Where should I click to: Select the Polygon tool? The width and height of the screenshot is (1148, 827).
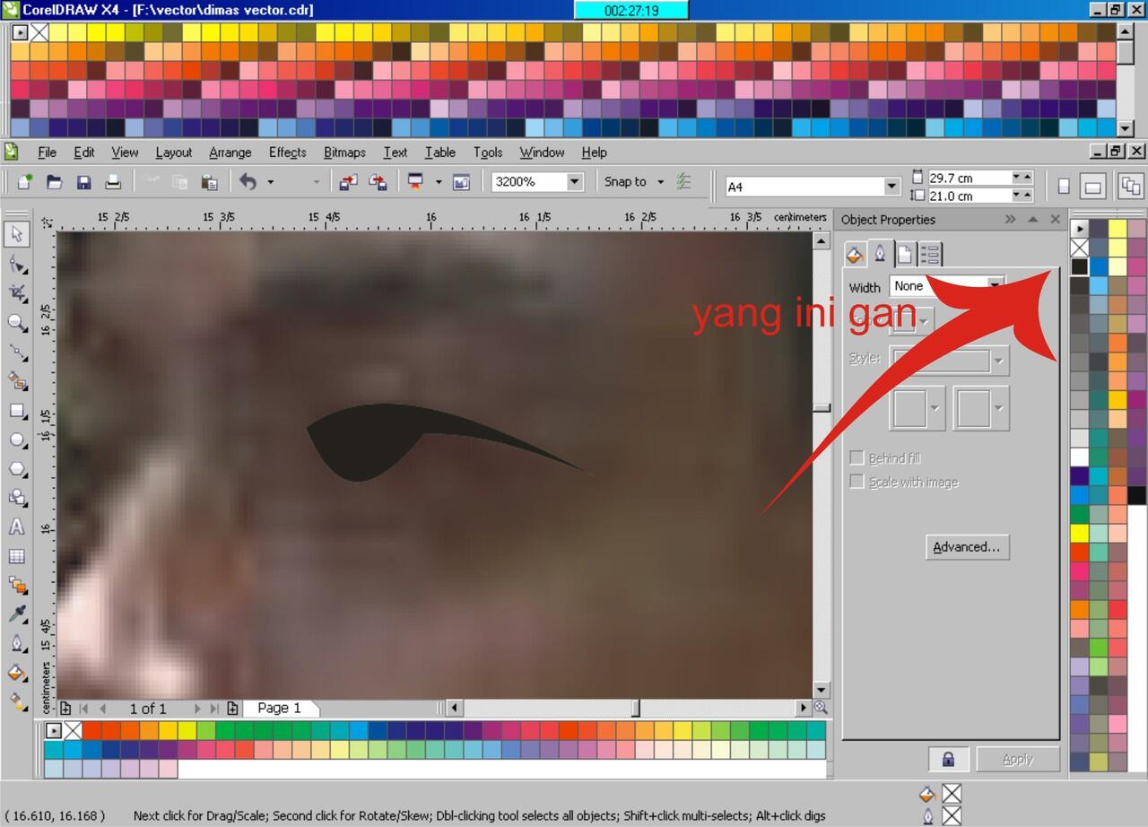pos(17,469)
